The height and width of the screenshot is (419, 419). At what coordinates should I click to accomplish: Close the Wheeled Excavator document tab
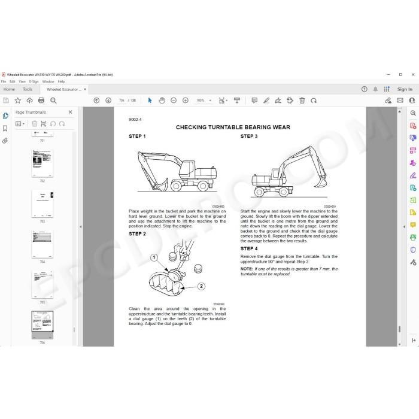[x=85, y=89]
